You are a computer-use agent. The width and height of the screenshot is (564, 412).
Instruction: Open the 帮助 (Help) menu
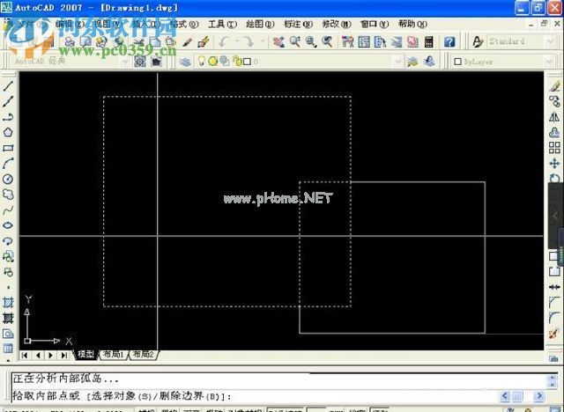point(412,24)
